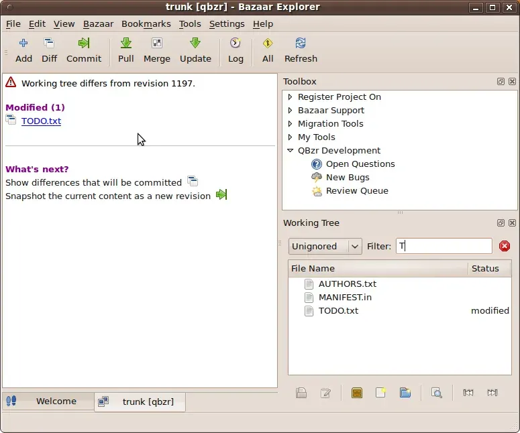The height and width of the screenshot is (433, 520).
Task: Expand the My Tools group
Action: point(290,137)
